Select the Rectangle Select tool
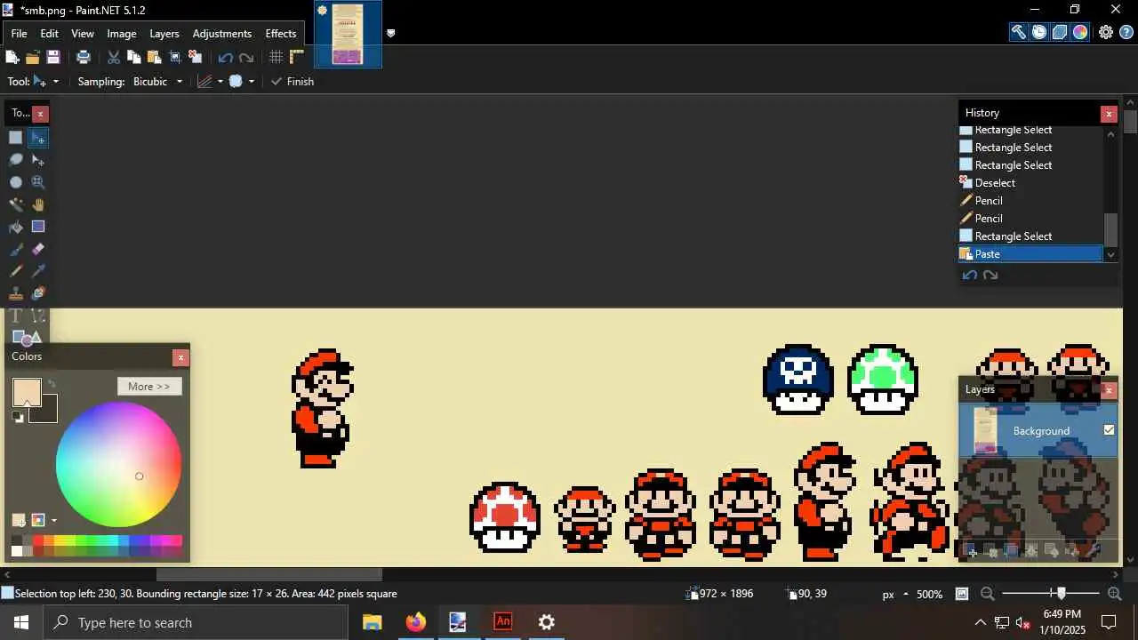 coord(16,137)
